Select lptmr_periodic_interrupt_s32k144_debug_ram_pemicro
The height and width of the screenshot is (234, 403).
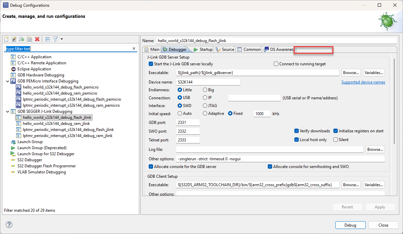click(x=71, y=105)
